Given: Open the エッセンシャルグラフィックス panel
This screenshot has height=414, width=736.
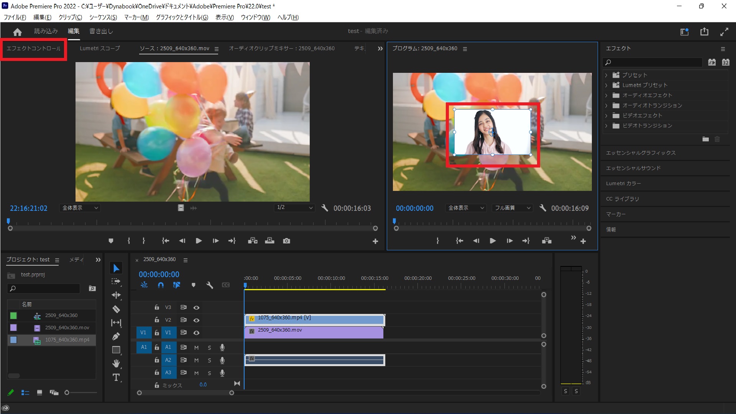Looking at the screenshot, I should coord(641,153).
